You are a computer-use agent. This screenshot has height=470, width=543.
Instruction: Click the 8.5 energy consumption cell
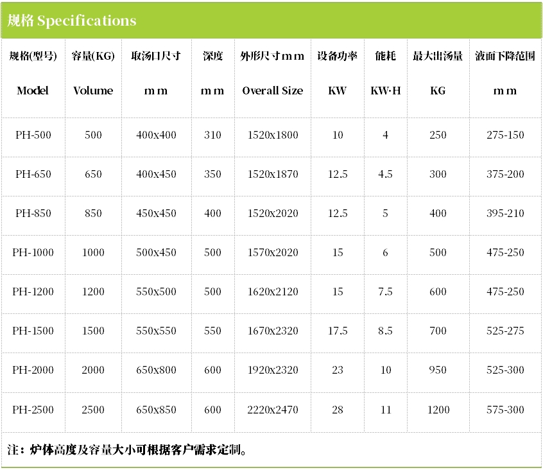click(x=385, y=331)
